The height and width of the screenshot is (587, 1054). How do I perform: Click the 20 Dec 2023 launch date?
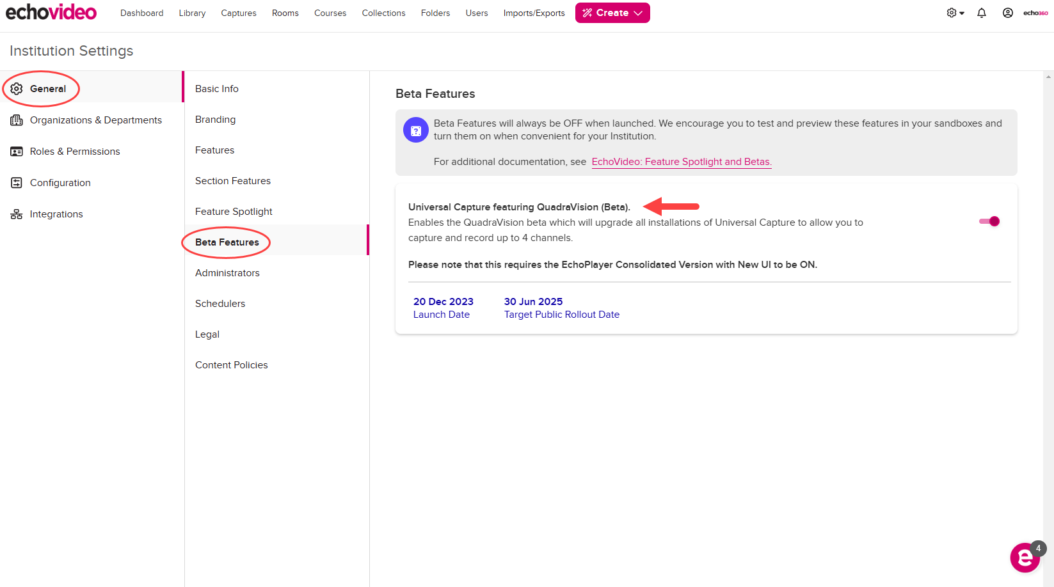coord(443,302)
